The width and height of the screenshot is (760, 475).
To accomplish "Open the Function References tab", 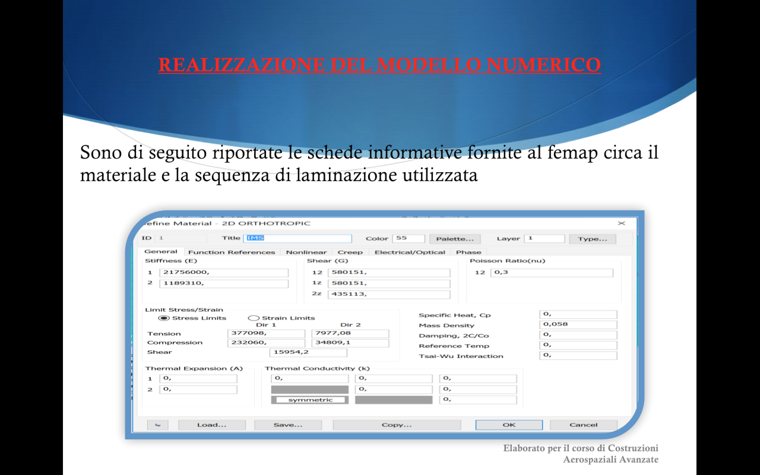I will 232,252.
